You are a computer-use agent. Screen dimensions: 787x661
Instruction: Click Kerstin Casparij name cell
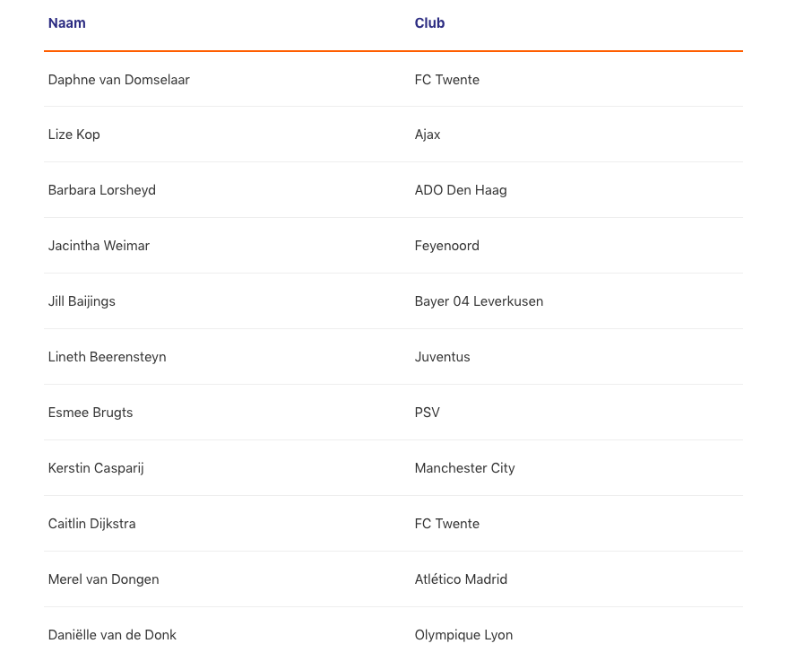click(96, 468)
